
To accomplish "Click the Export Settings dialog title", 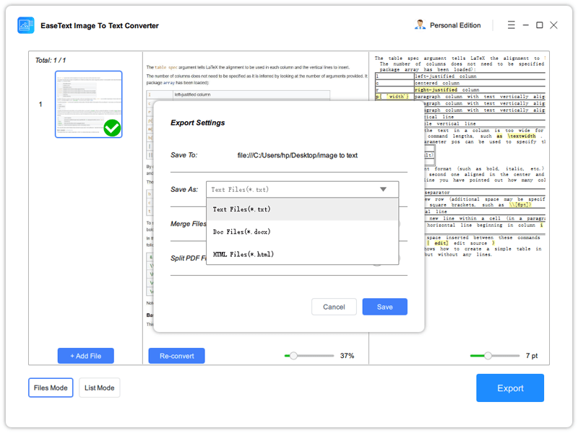I will tap(197, 123).
